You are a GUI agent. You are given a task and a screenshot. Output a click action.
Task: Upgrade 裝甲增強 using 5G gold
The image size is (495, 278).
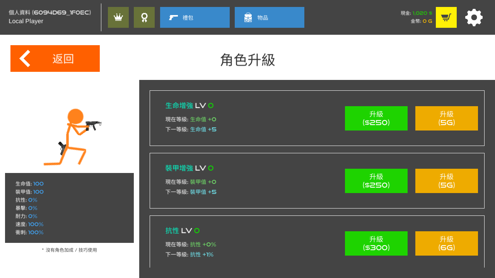click(x=447, y=181)
